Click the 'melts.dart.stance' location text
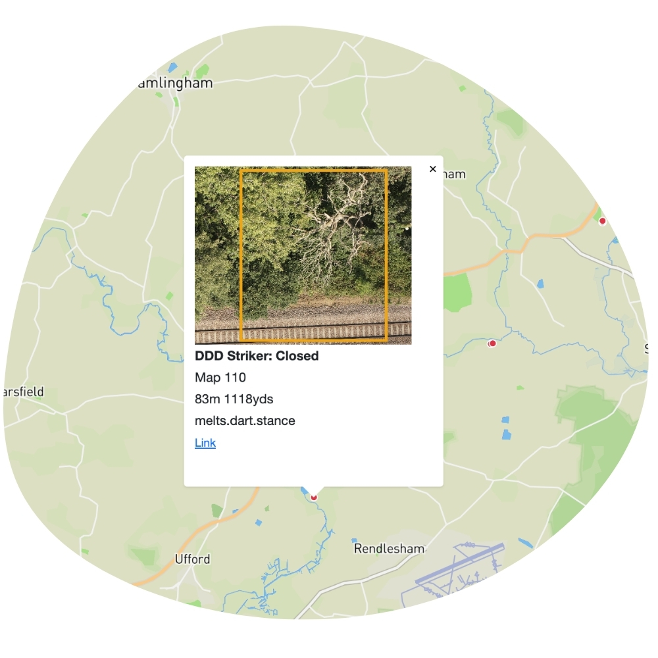 point(245,420)
